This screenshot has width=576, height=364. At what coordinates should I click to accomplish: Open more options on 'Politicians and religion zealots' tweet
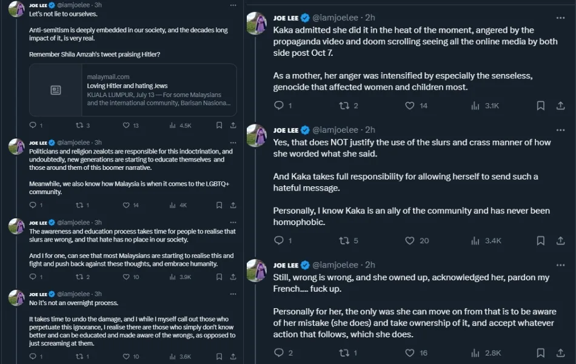[233, 143]
